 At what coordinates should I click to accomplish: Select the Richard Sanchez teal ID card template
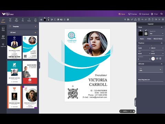14,72
